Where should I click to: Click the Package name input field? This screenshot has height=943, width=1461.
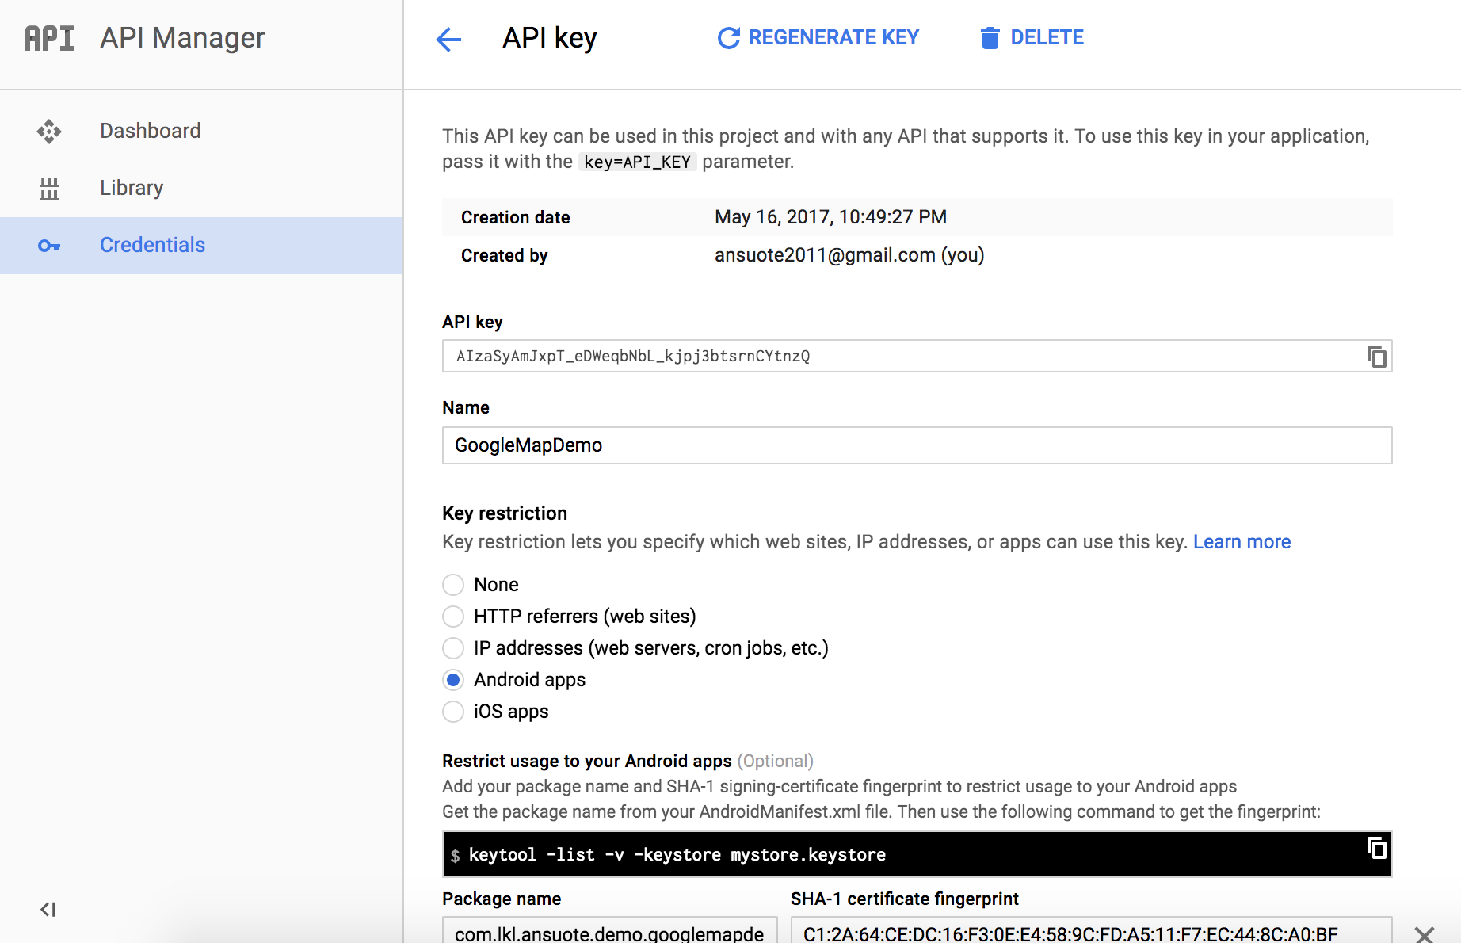[x=610, y=931]
